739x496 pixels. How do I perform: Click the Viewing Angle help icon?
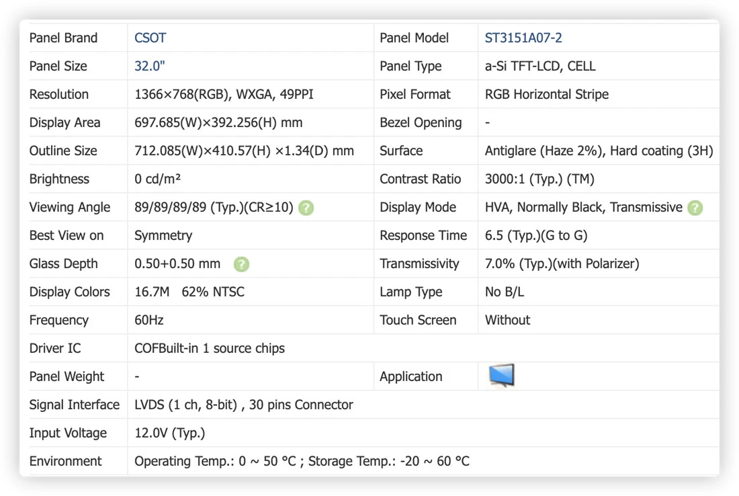[x=306, y=208]
